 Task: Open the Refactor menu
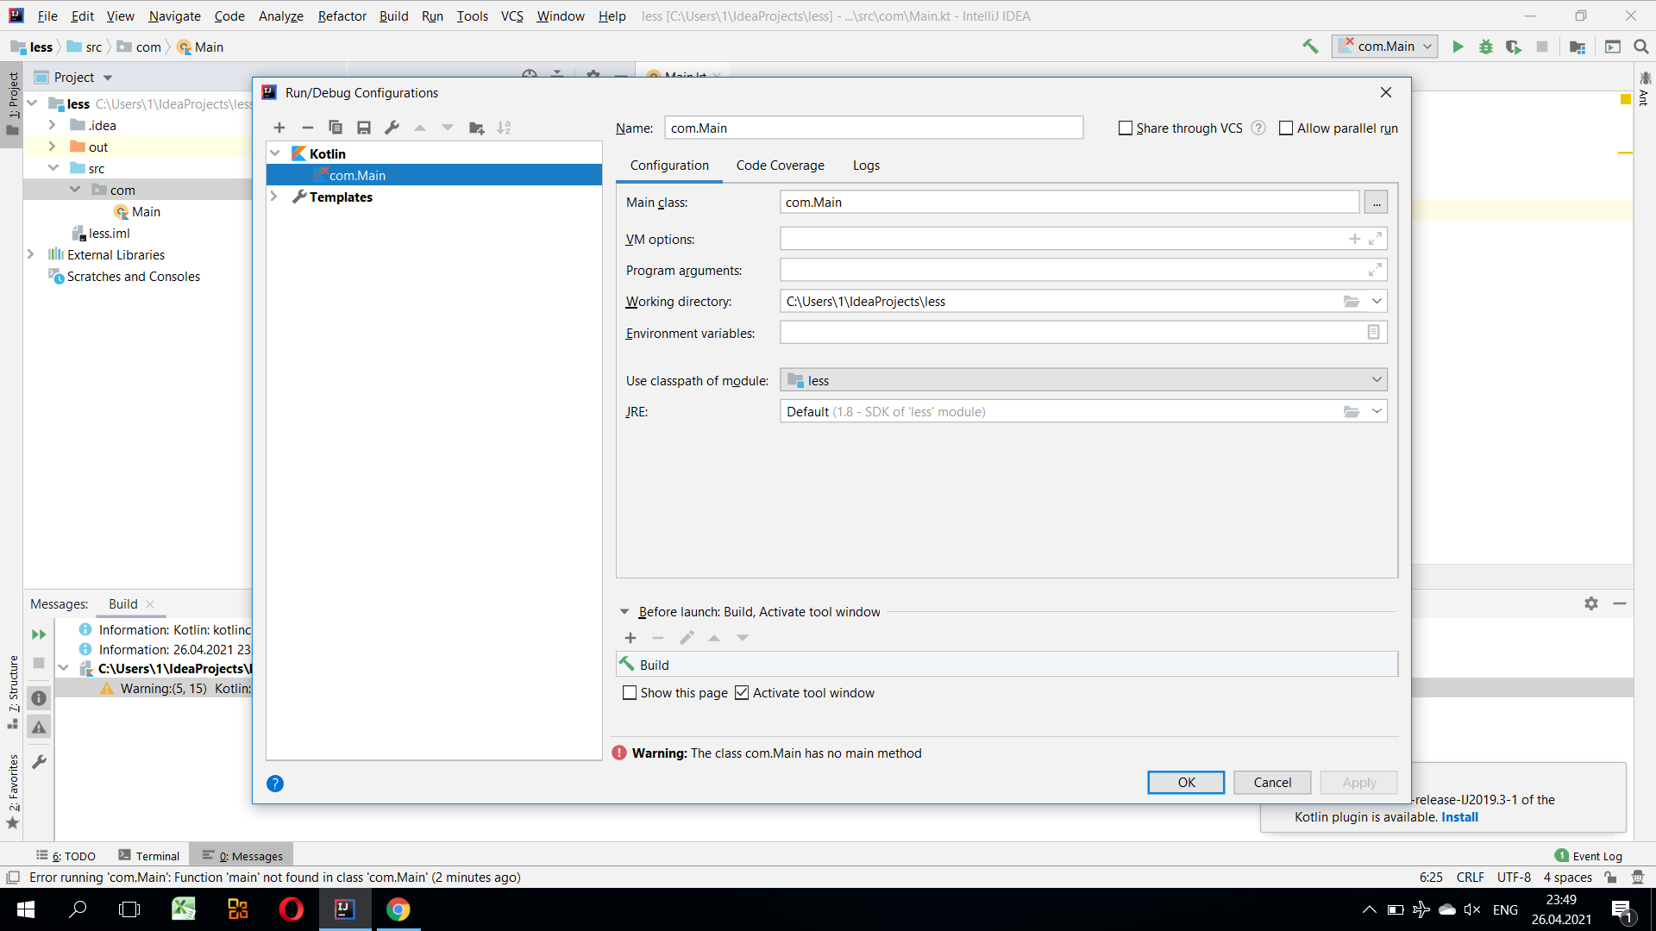click(342, 16)
